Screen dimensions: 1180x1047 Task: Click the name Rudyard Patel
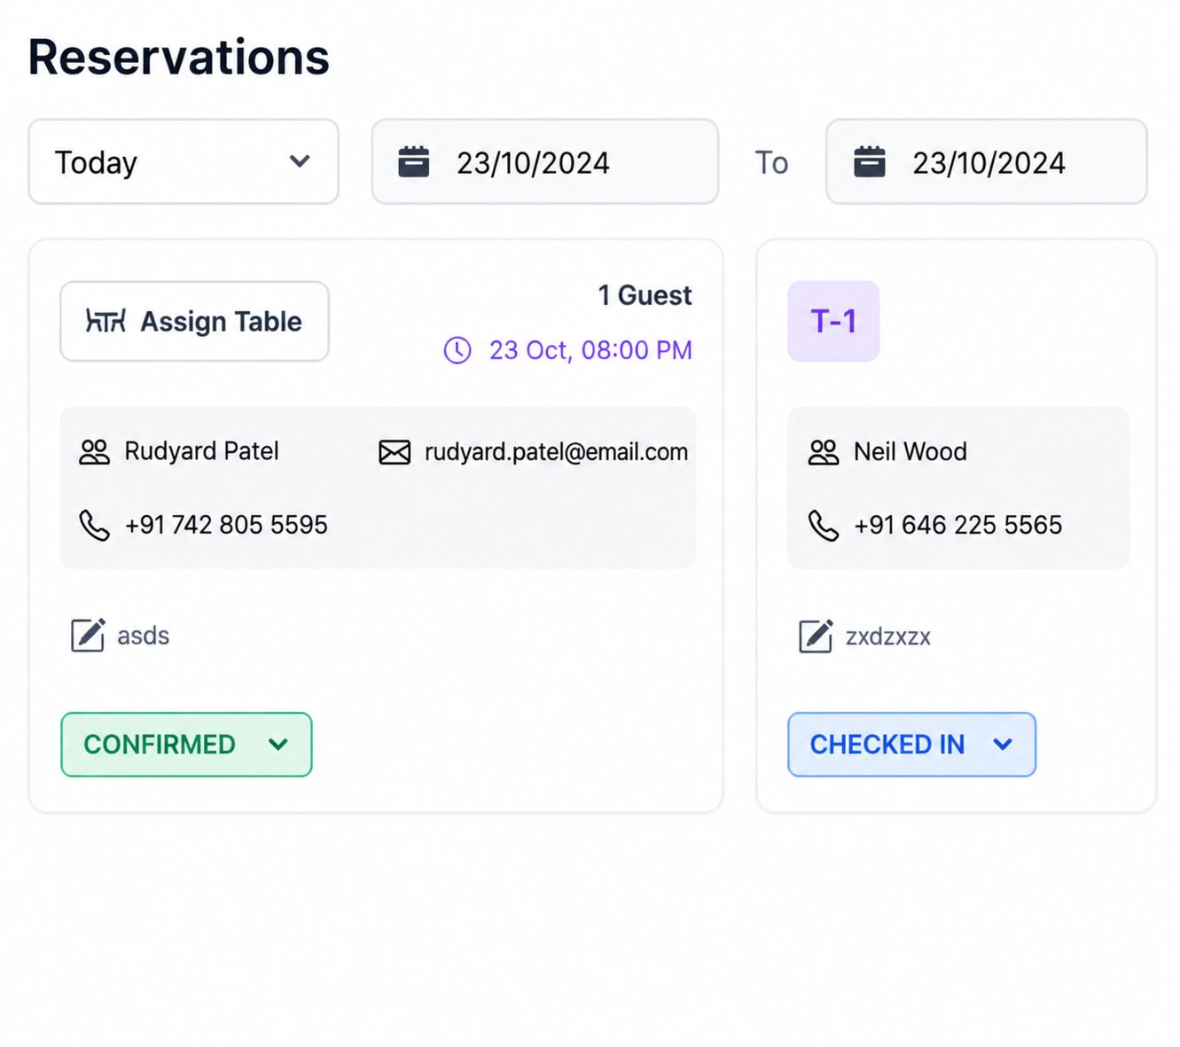[201, 451]
